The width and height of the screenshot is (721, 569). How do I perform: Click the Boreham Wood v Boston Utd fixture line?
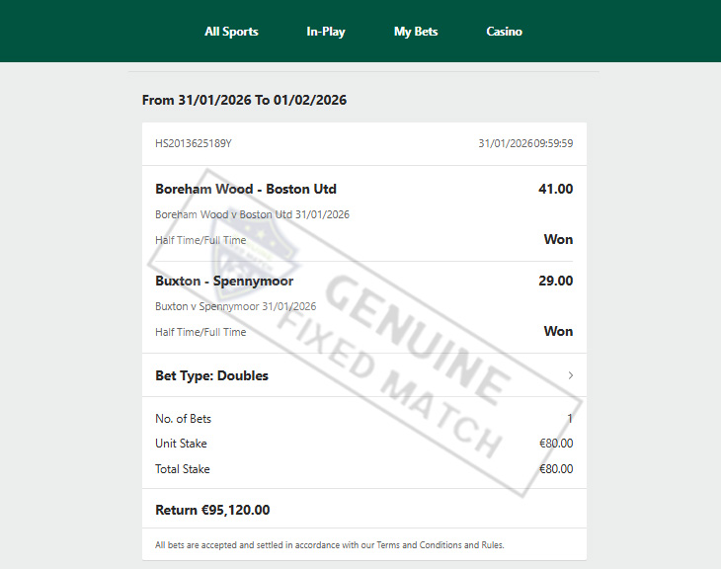point(252,214)
